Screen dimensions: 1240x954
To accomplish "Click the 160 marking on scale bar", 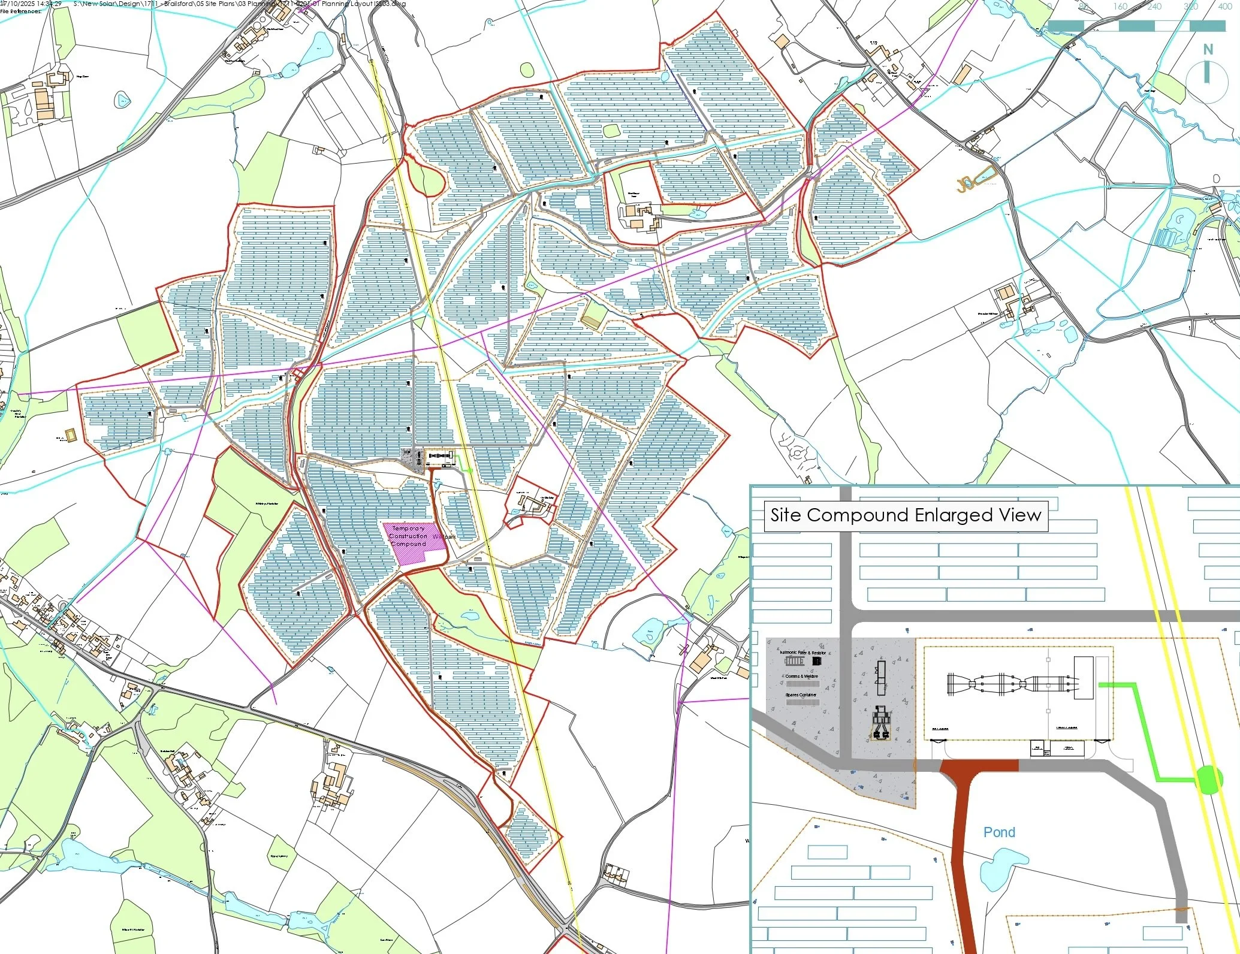I will point(1120,7).
